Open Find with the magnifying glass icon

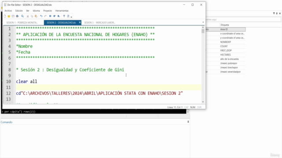click(x=22, y=16)
